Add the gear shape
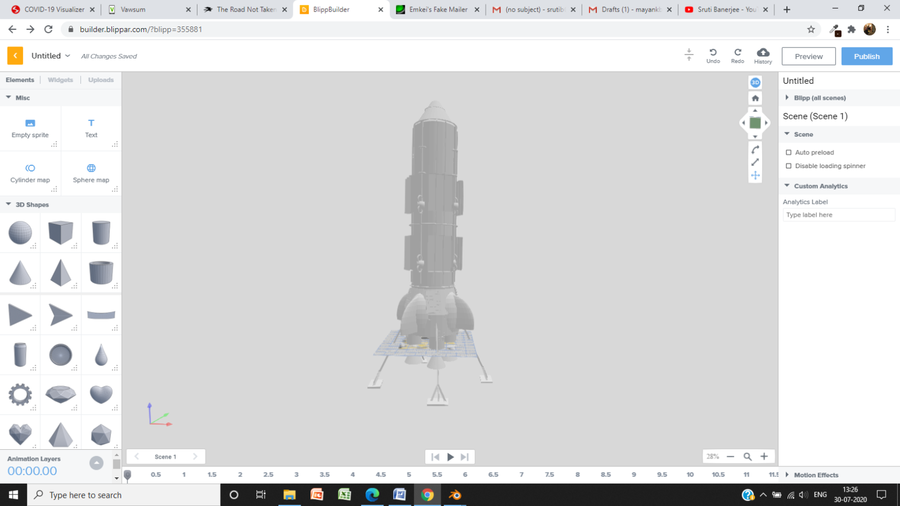The image size is (900, 506). click(20, 395)
